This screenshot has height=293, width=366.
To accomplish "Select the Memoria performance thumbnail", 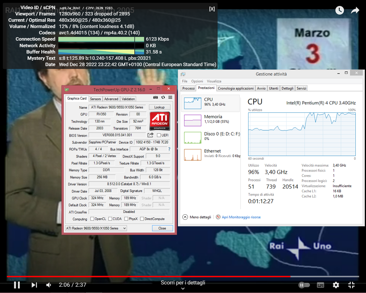I will coord(193,120).
